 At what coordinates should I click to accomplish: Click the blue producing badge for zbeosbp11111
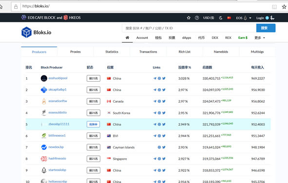(x=93, y=124)
